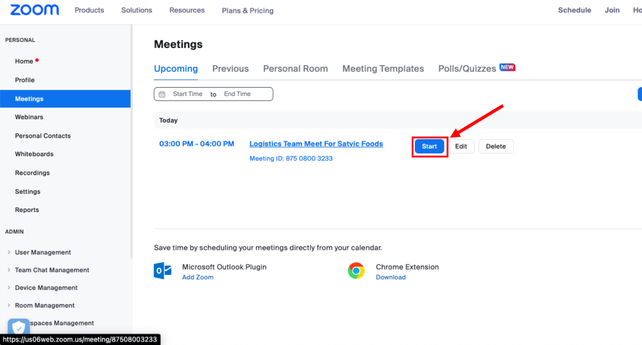Viewport: 642px width, 345px height.
Task: Click Add Zoom under Outlook Plugin
Action: [198, 277]
